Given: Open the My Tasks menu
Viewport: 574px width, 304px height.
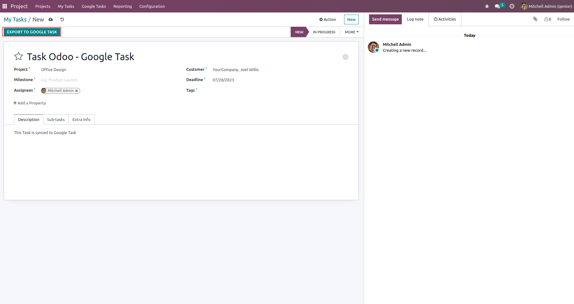Looking at the screenshot, I should (x=66, y=6).
